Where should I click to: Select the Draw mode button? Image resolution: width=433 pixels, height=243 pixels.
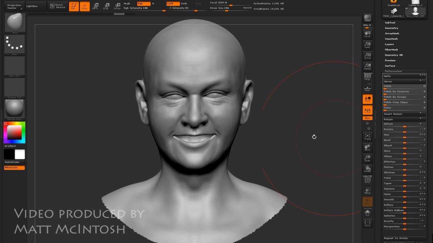[85, 6]
